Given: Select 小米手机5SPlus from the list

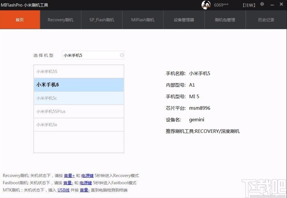Looking at the screenshot, I should pyautogui.click(x=79, y=111).
